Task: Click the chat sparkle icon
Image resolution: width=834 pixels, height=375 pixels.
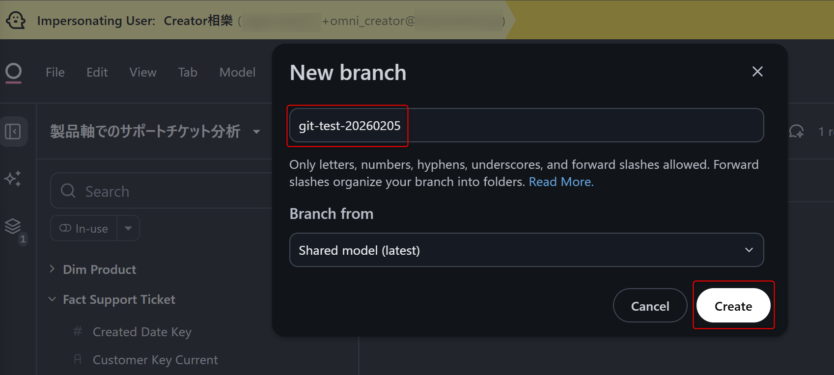Action: coord(796,132)
